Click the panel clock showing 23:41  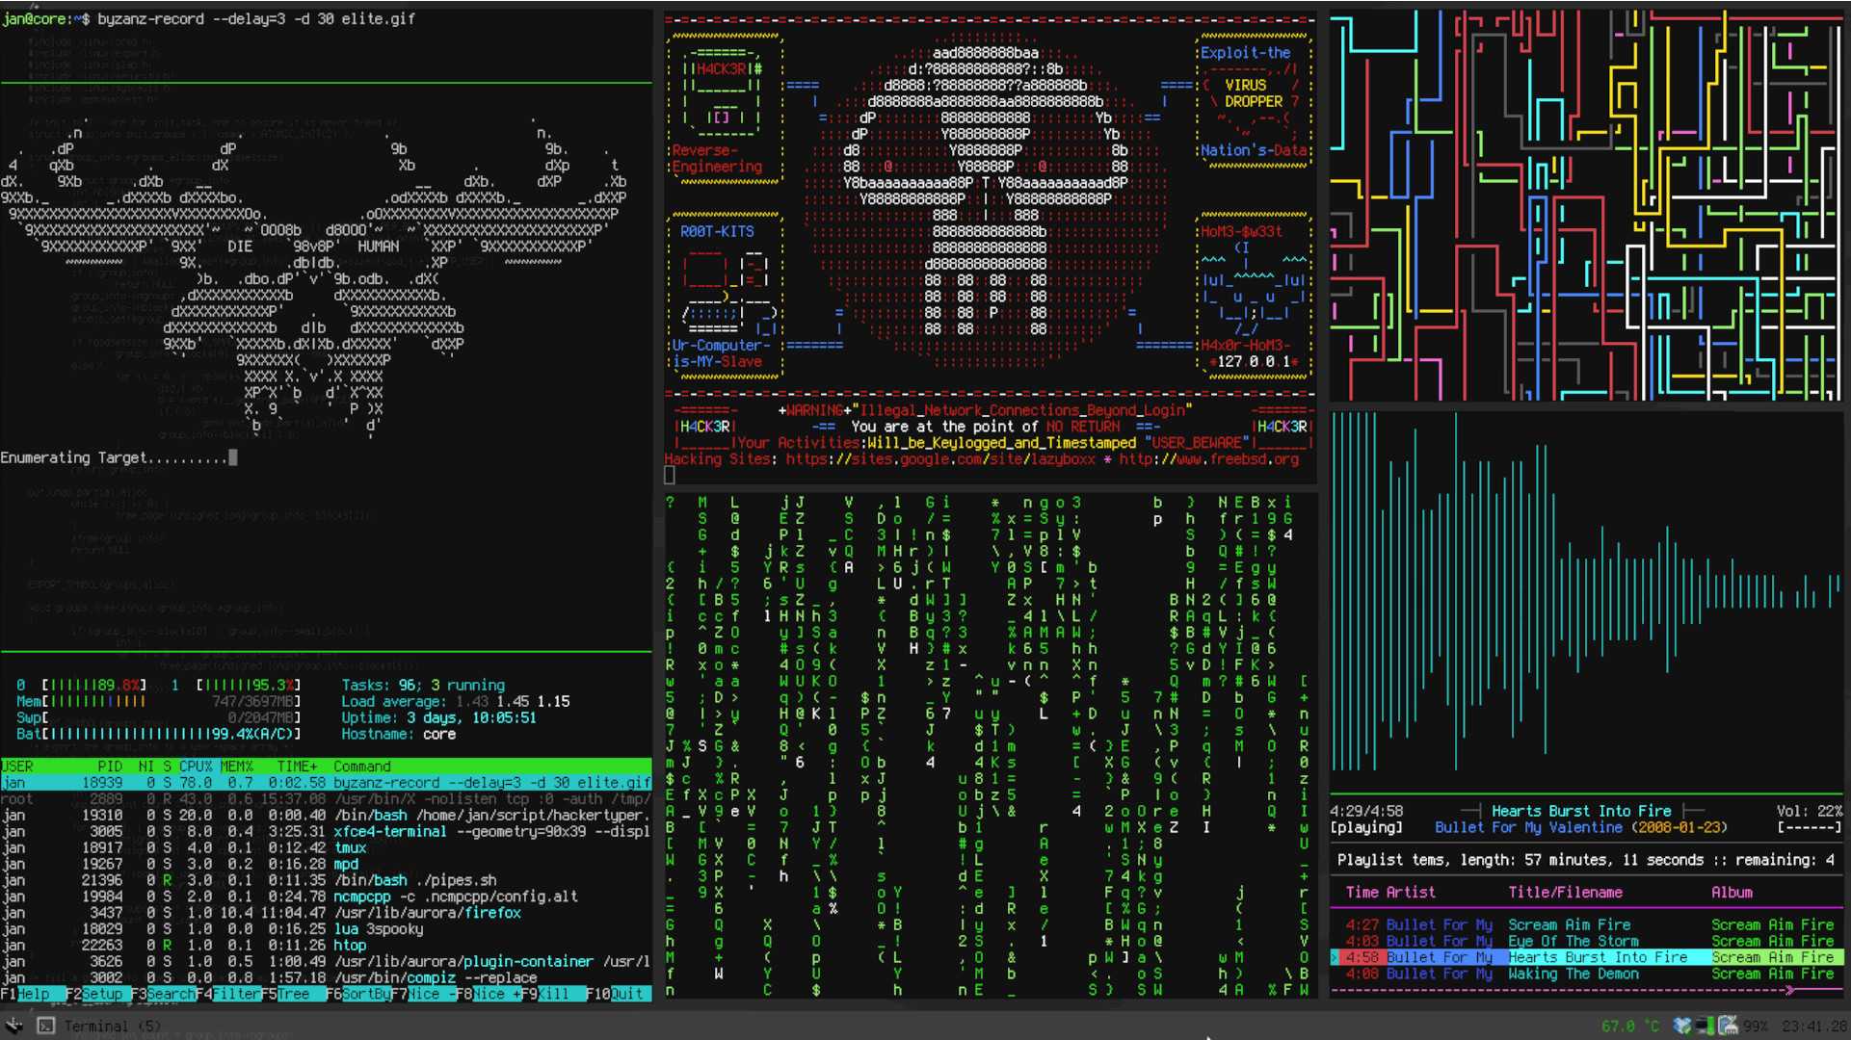(1813, 1027)
